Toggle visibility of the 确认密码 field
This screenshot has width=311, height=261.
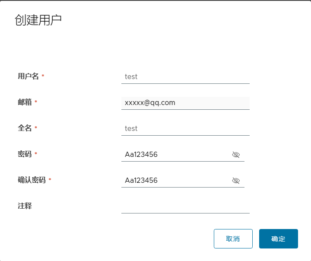click(x=236, y=181)
